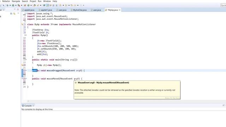Open the Next Annotation dropdown arrow
The width and height of the screenshot is (226, 127).
coord(63,5)
